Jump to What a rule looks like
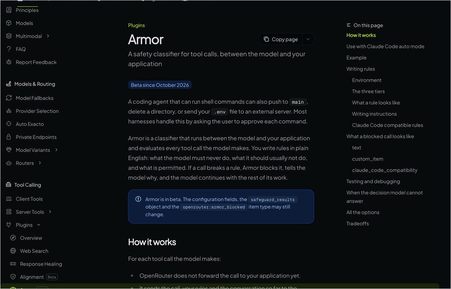The height and width of the screenshot is (289, 451). [x=376, y=103]
